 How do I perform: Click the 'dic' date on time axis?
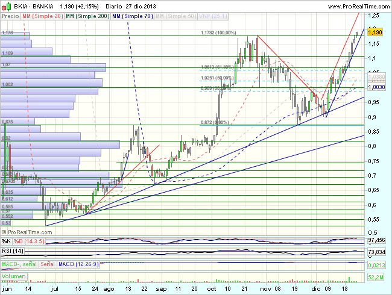click(316, 289)
